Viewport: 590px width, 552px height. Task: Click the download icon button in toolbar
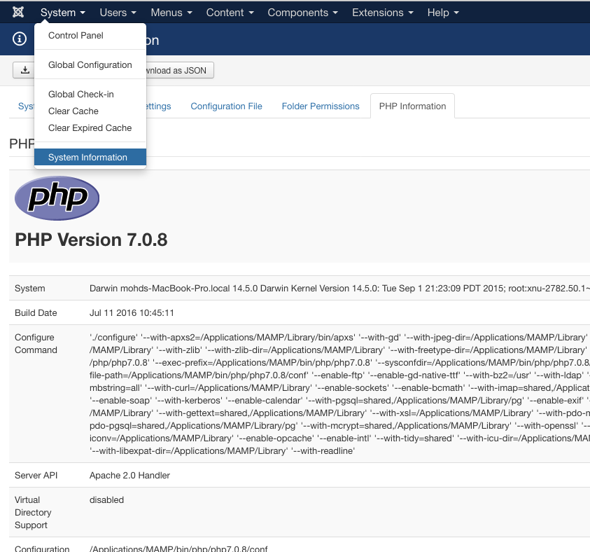24,70
